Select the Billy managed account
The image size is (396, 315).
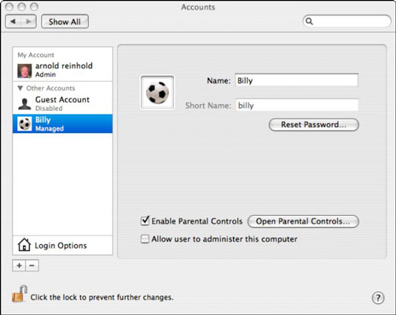(x=62, y=124)
